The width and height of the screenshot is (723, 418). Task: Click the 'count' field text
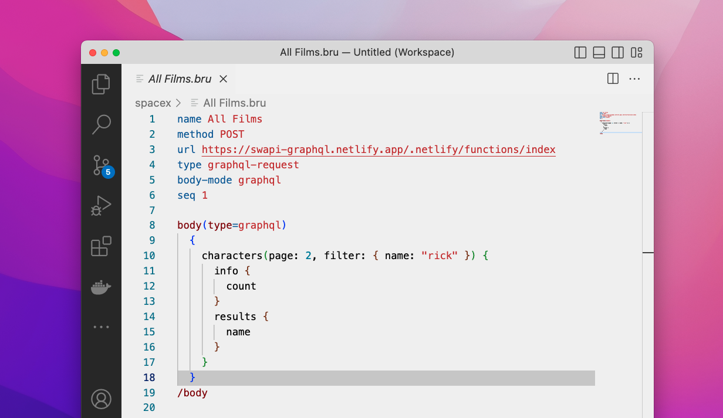click(241, 286)
